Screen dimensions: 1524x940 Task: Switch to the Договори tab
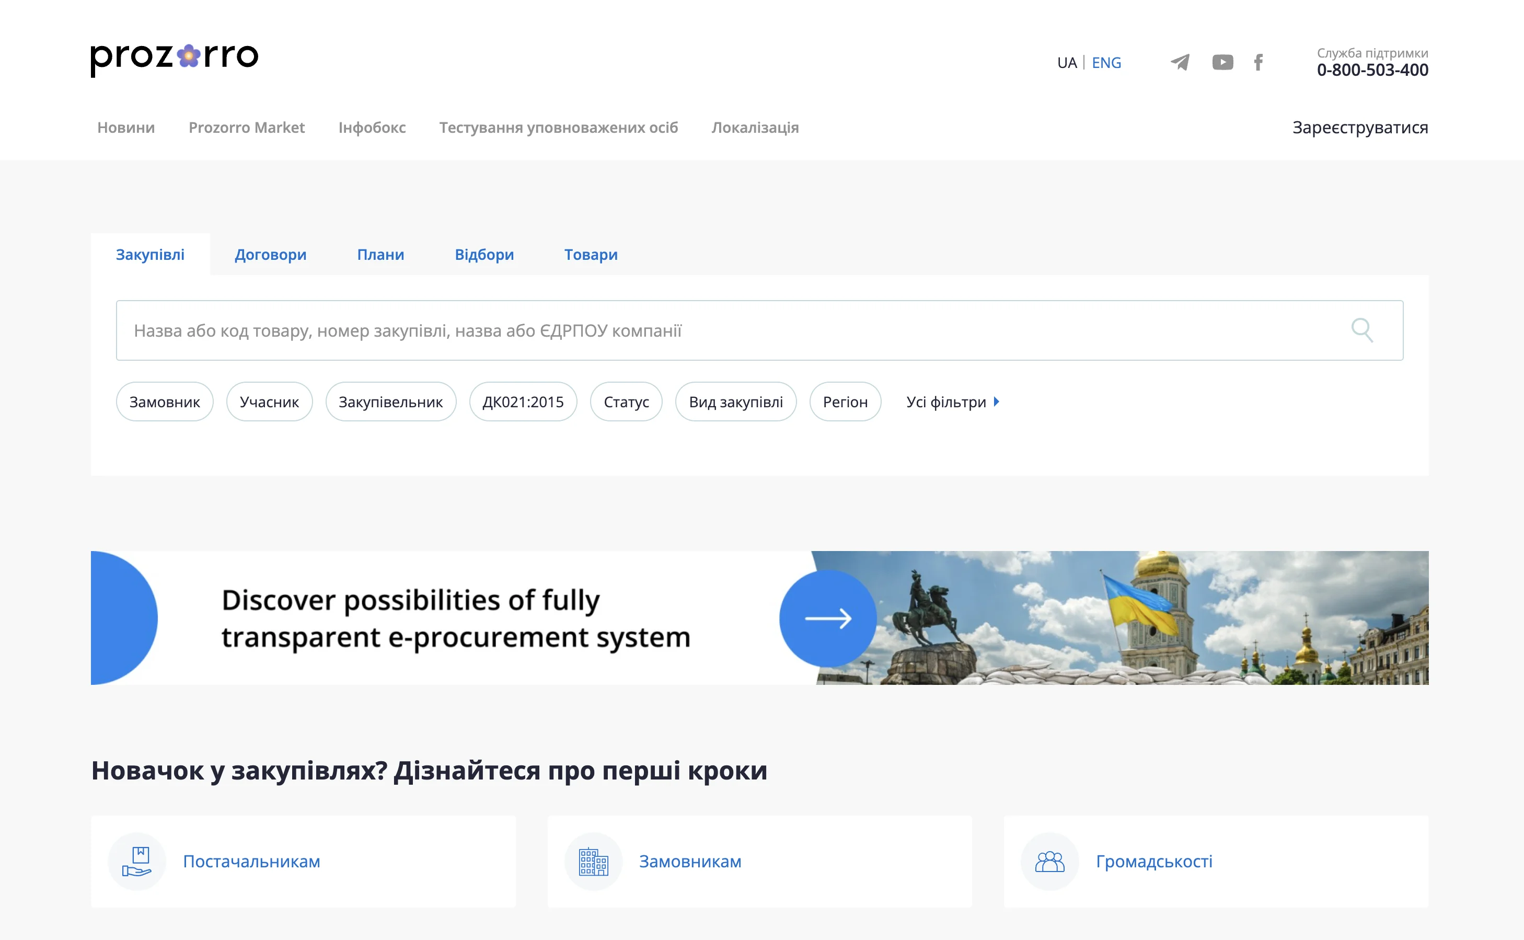270,254
